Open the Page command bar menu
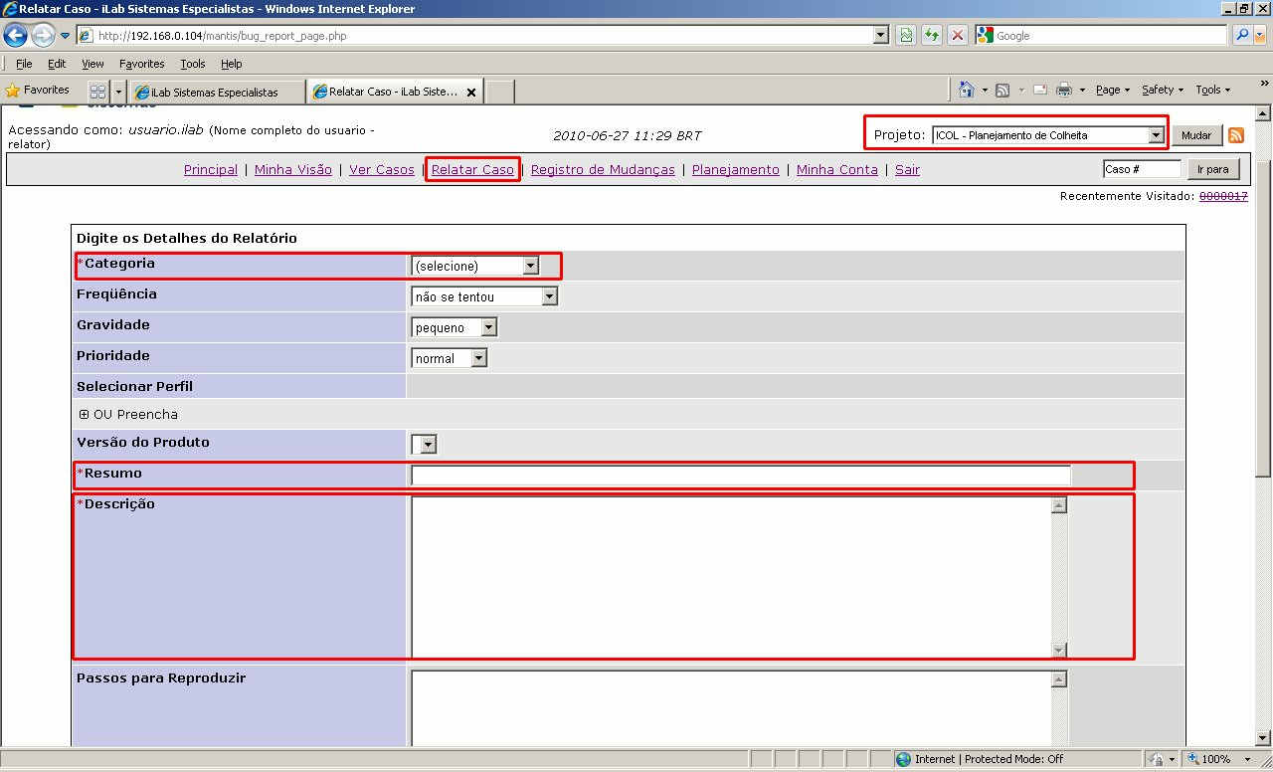Viewport: 1273px width, 772px height. (x=1112, y=90)
